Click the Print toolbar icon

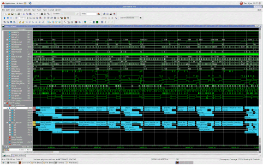tap(19, 14)
